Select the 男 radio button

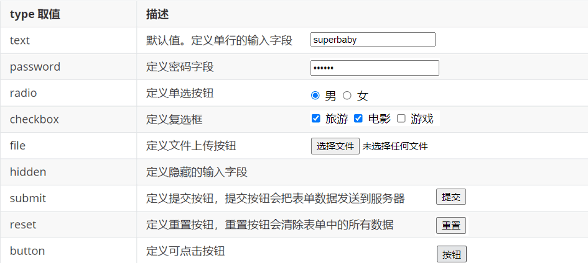[315, 96]
